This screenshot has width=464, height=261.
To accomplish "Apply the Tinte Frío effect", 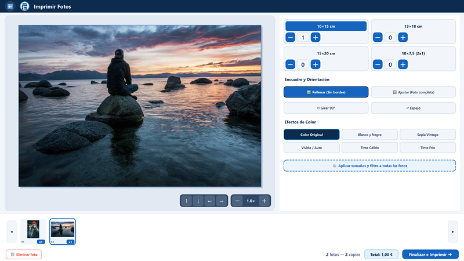I will pos(427,148).
